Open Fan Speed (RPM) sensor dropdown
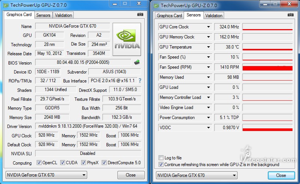The image size is (300, 184). tap(208, 67)
